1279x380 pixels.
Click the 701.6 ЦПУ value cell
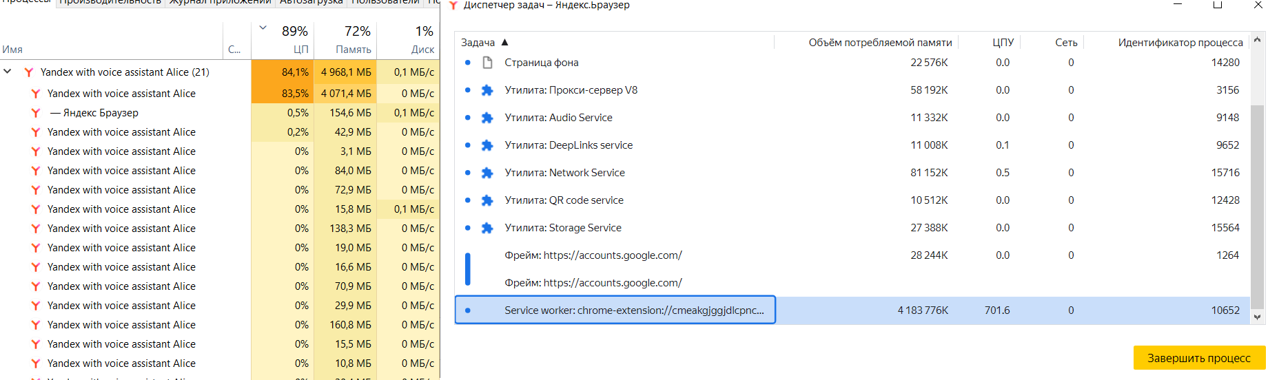tap(997, 310)
